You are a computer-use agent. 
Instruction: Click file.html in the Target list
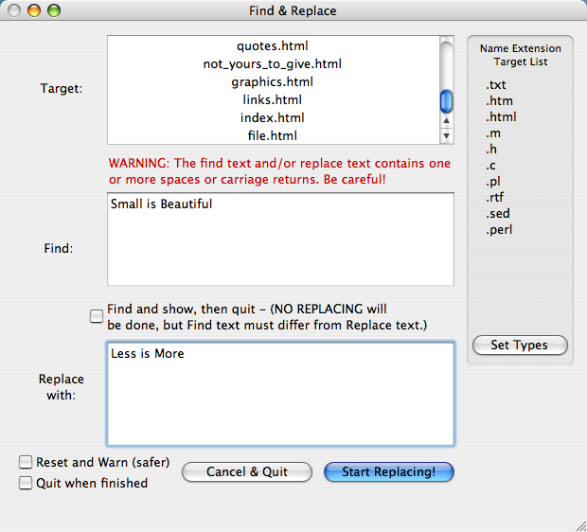pos(272,135)
